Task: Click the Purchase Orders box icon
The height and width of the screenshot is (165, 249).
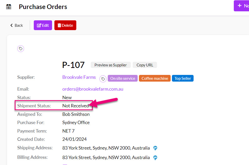Action: pyautogui.click(x=9, y=7)
